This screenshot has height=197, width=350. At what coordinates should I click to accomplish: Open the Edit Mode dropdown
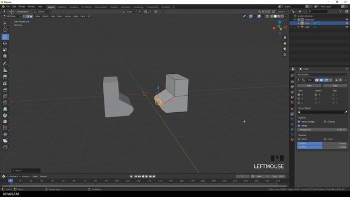(11, 16)
